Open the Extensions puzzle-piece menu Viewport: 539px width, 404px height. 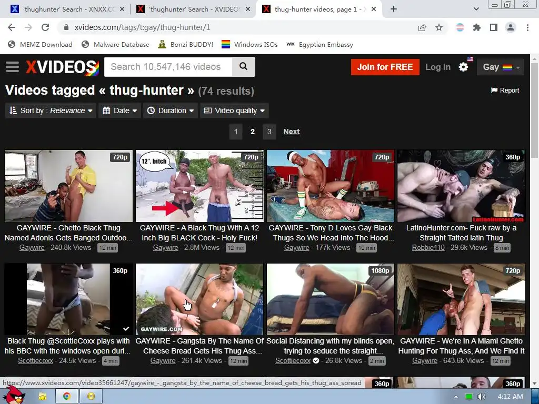click(476, 27)
